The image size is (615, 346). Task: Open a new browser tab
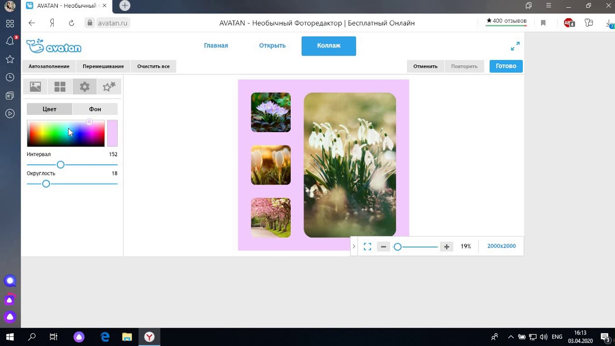[x=124, y=6]
